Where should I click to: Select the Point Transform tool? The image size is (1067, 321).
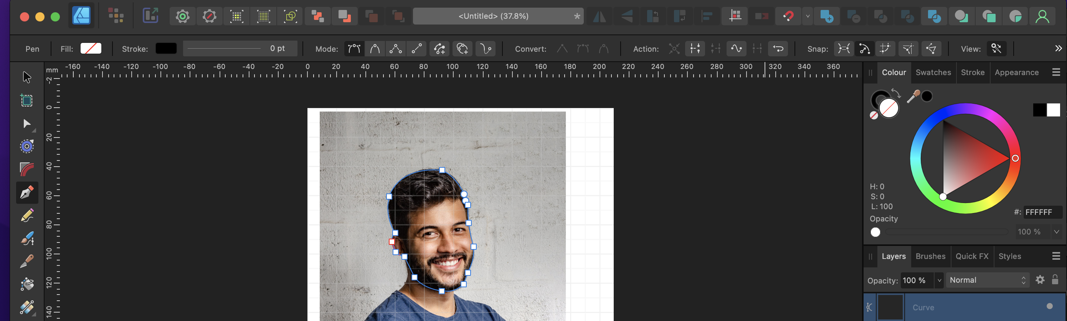pos(27,146)
